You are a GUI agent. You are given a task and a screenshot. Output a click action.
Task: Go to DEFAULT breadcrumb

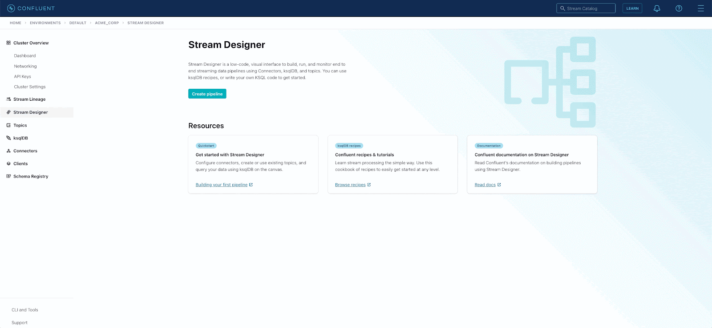click(78, 23)
